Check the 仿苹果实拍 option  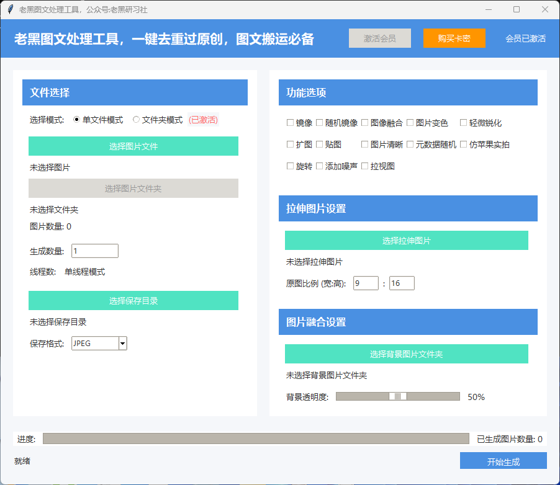coord(463,145)
